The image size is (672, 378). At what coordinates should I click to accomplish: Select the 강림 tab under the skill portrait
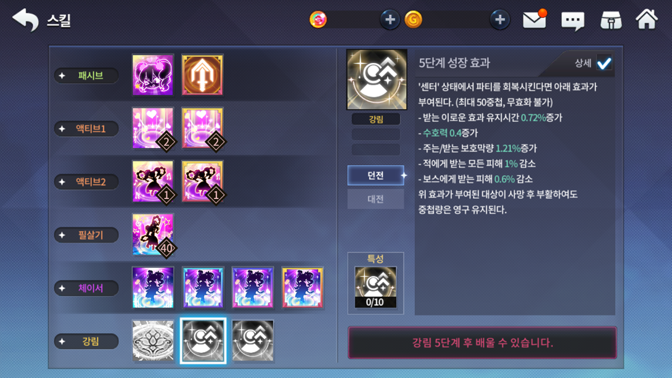tap(376, 119)
